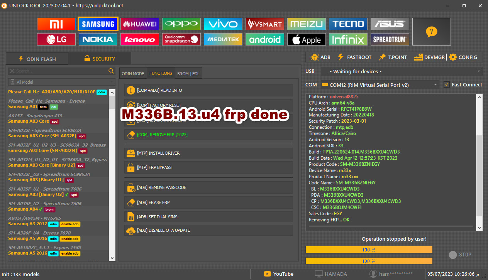Open the CONFIG settings icon
Viewport: 488px width, 280px height.
point(463,57)
